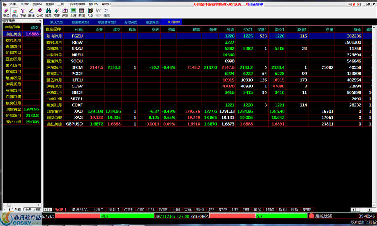Expand the 板块 sector tab with arrow

pos(61,210)
